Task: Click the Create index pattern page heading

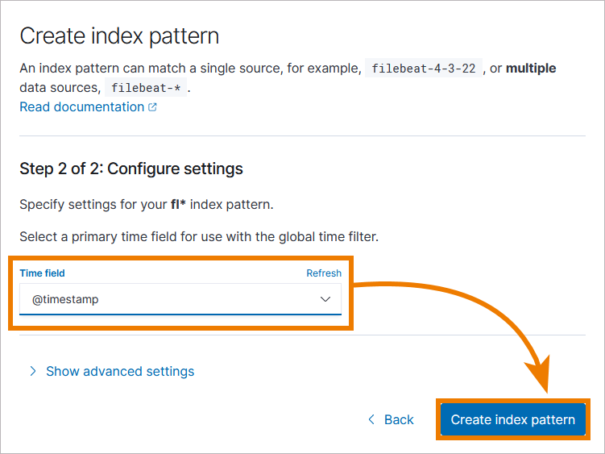Action: tap(119, 36)
